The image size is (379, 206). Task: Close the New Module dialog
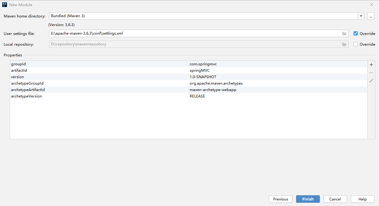(x=372, y=5)
